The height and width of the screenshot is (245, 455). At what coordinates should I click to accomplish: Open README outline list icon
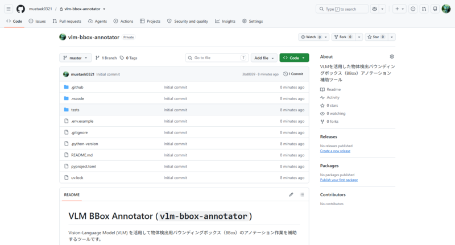click(x=302, y=194)
